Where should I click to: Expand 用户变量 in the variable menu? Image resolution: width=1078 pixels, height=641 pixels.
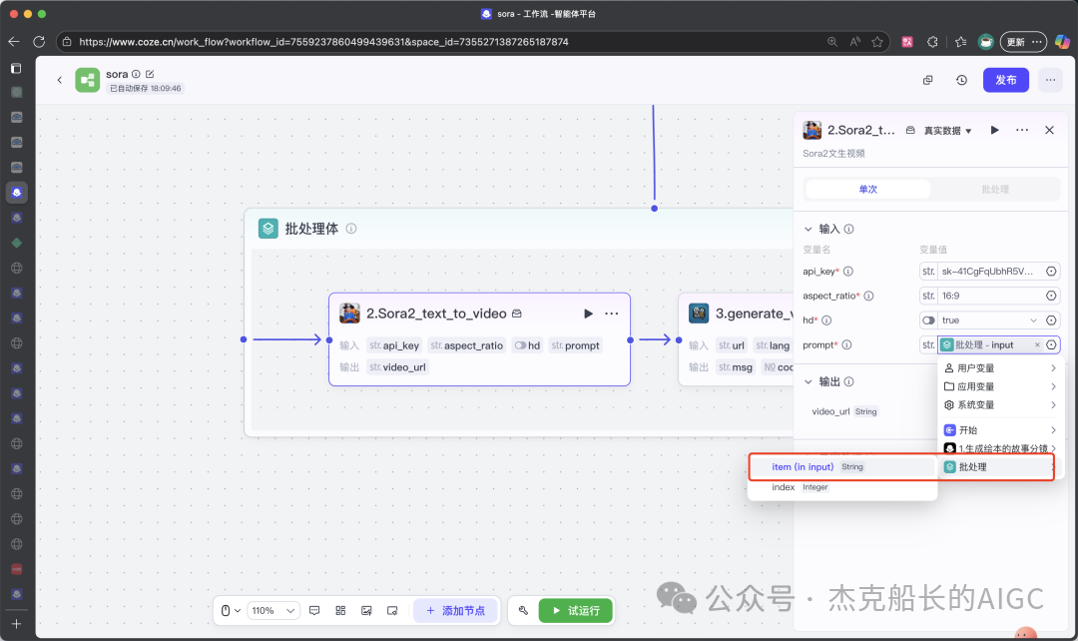click(x=1000, y=368)
